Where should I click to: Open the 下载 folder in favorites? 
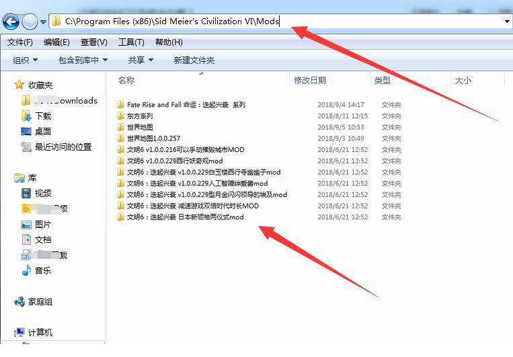(42, 116)
